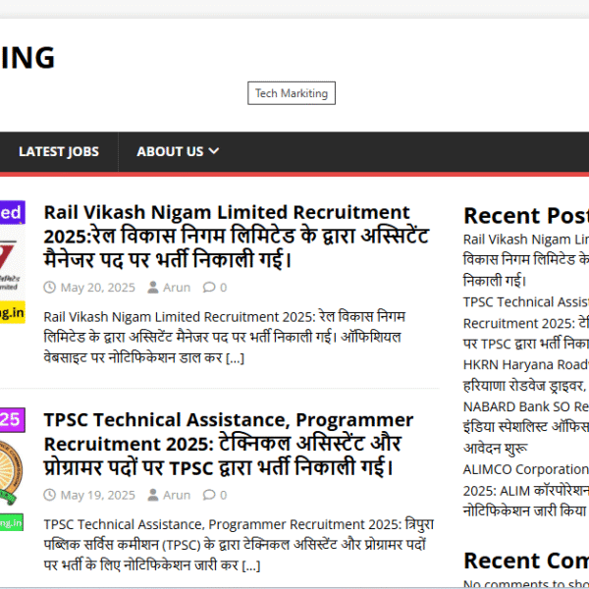Open the TPSC post thumbnail image
589x589 pixels.
click(13, 469)
